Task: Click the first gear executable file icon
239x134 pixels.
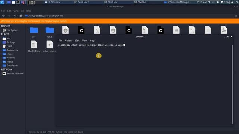Action: tap(66, 30)
